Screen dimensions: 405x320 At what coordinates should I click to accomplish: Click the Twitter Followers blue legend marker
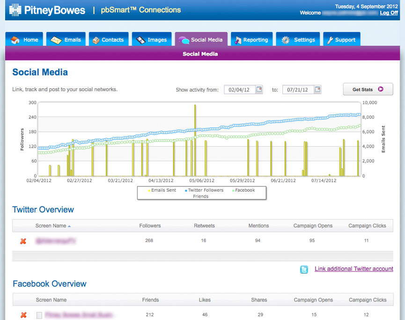pyautogui.click(x=186, y=191)
